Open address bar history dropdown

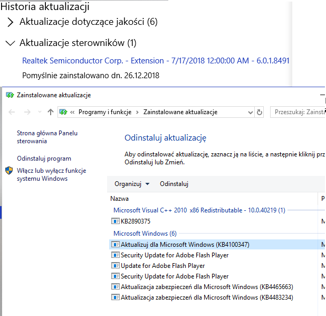pyautogui.click(x=251, y=113)
